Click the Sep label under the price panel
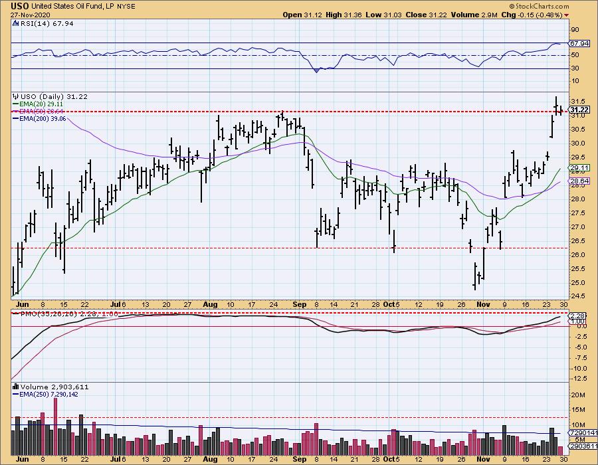598x465 pixels. (300, 304)
